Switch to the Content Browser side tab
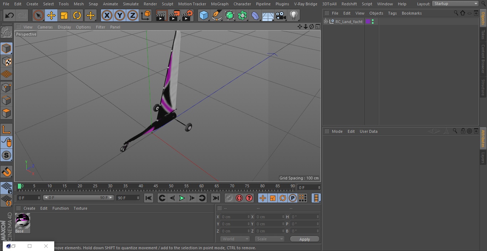This screenshot has width=487, height=251. pyautogui.click(x=483, y=58)
